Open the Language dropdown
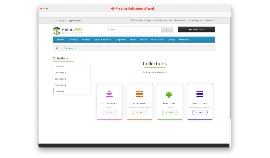 pos(75,21)
